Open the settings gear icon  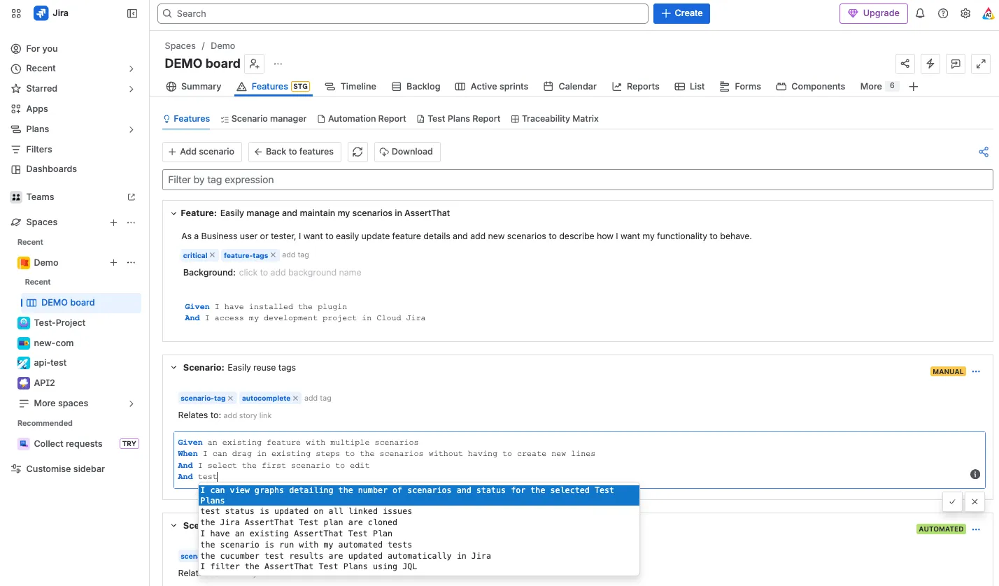coord(965,13)
